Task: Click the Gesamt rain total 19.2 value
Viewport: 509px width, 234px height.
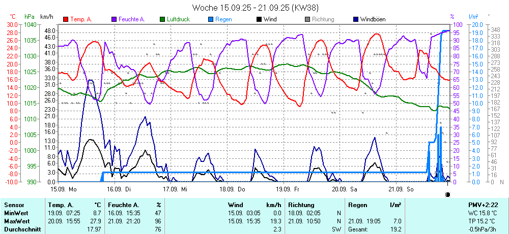Action: [x=396, y=229]
